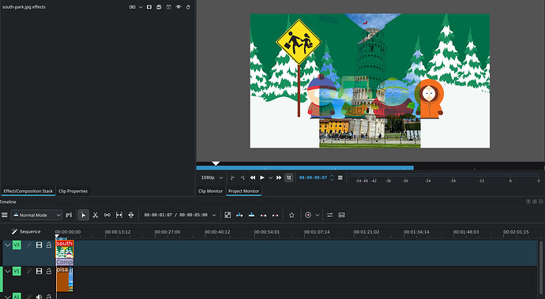
Task: Click the monitor blue progress bar
Action: click(x=305, y=168)
